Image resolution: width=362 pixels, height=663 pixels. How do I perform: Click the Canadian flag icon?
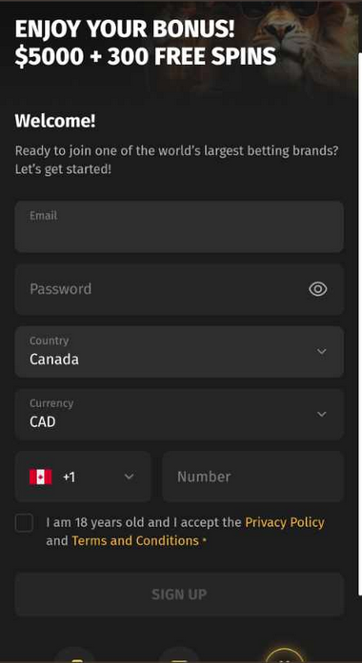[x=41, y=477]
